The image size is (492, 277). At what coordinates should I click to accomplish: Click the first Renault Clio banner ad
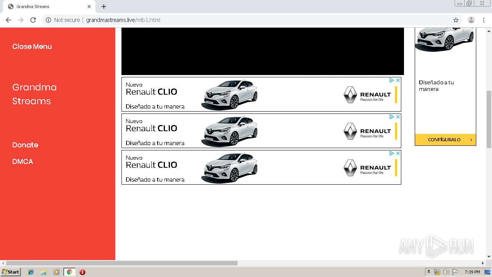[x=261, y=94]
